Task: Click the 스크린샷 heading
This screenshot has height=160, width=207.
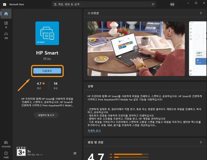Action: pos(93,13)
